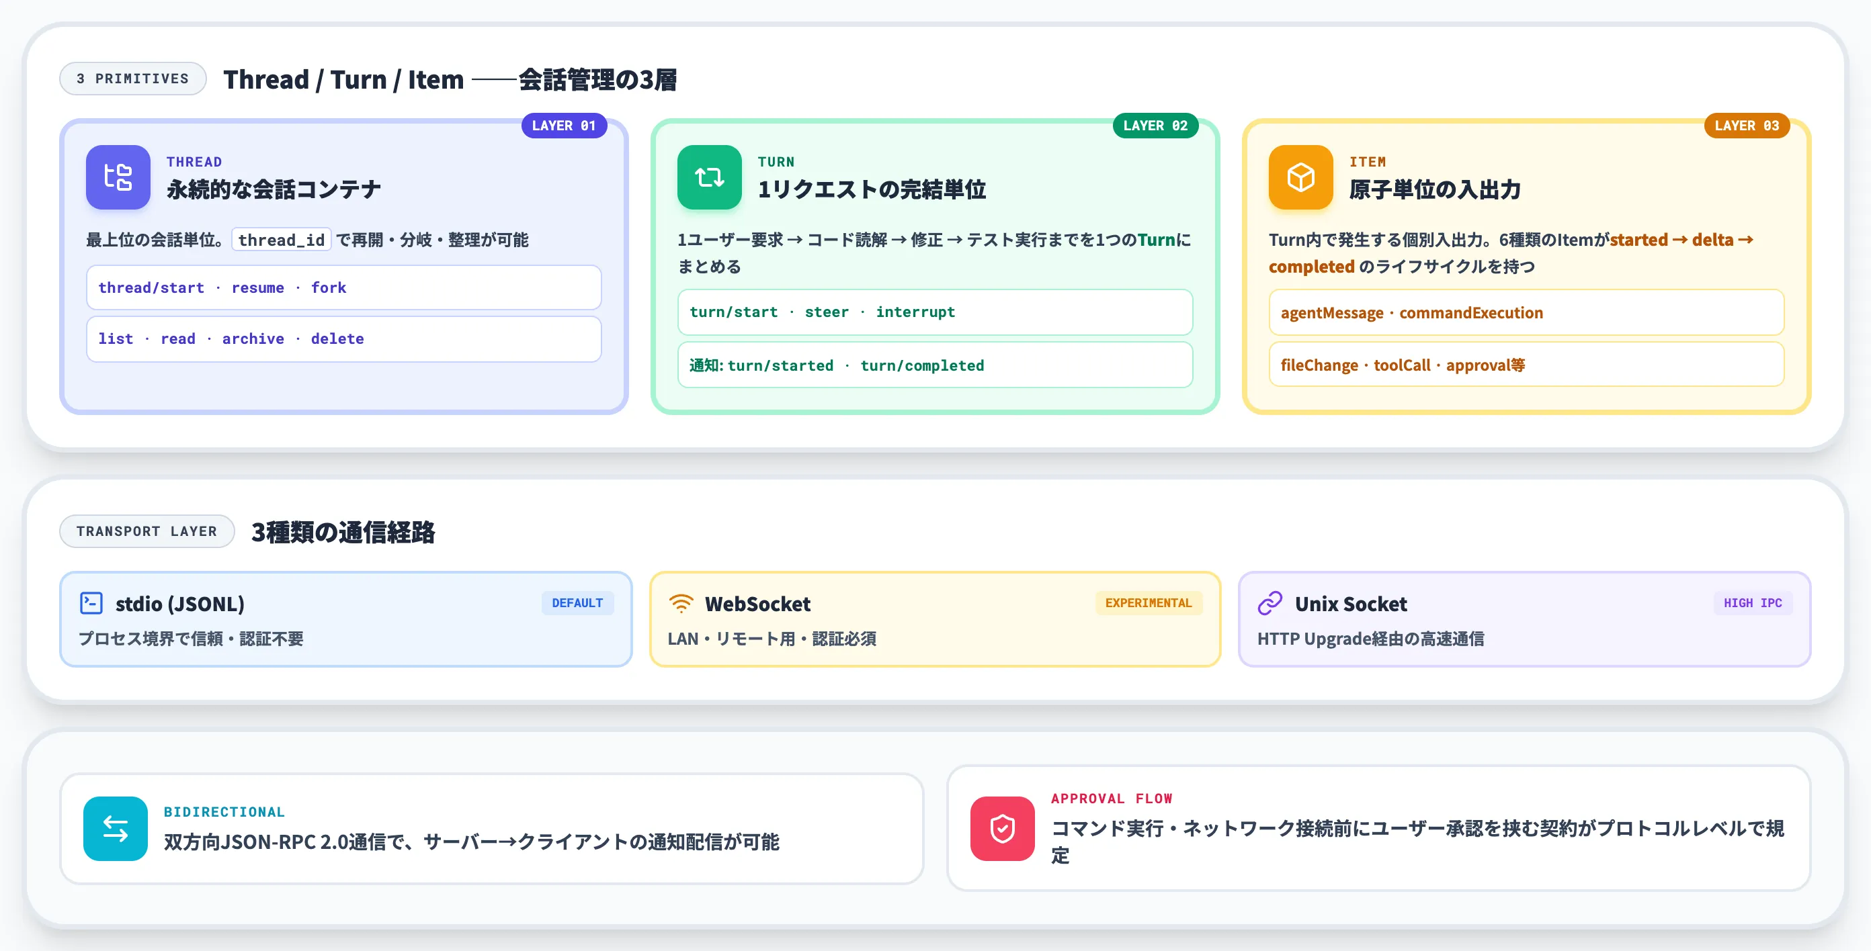Click 'プロセス境界で信頼・認証不要' description
This screenshot has width=1871, height=951.
(191, 638)
